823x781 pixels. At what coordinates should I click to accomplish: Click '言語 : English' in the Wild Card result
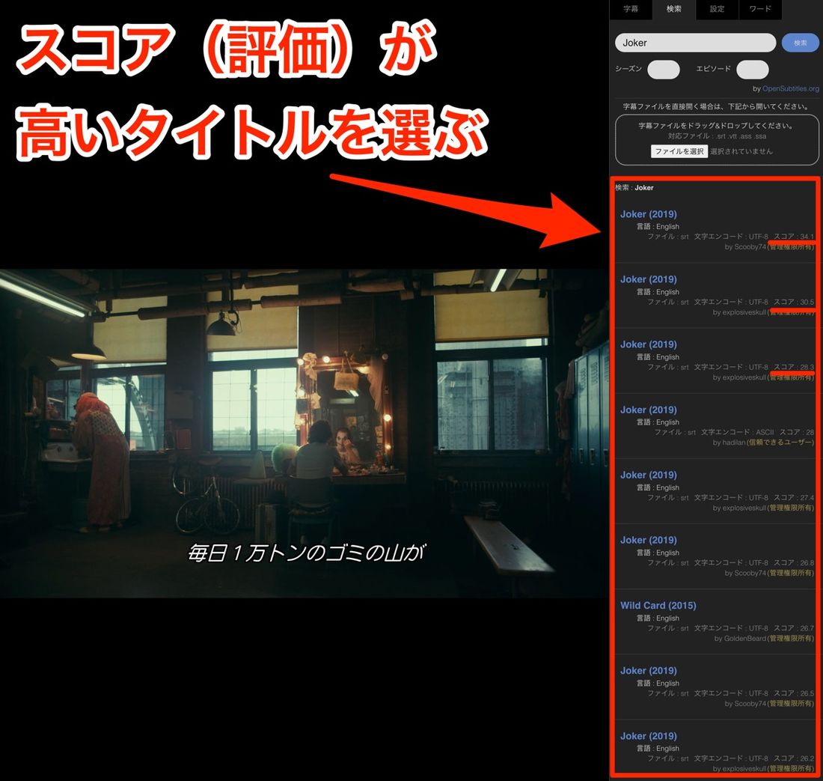click(658, 618)
